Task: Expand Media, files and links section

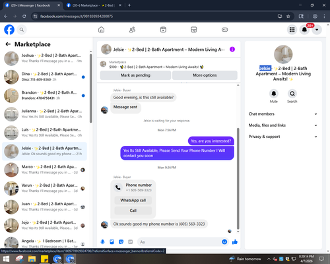Action: pyautogui.click(x=283, y=125)
